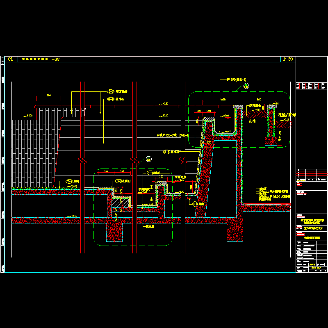Click the concrete footing under the left foundation
This screenshot has height=328, width=328.
pyautogui.click(x=115, y=232)
